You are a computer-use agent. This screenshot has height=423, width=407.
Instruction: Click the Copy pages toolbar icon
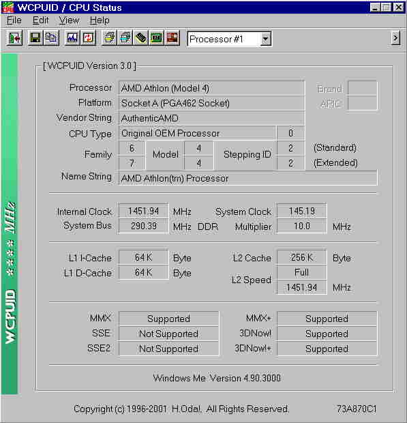(x=51, y=38)
